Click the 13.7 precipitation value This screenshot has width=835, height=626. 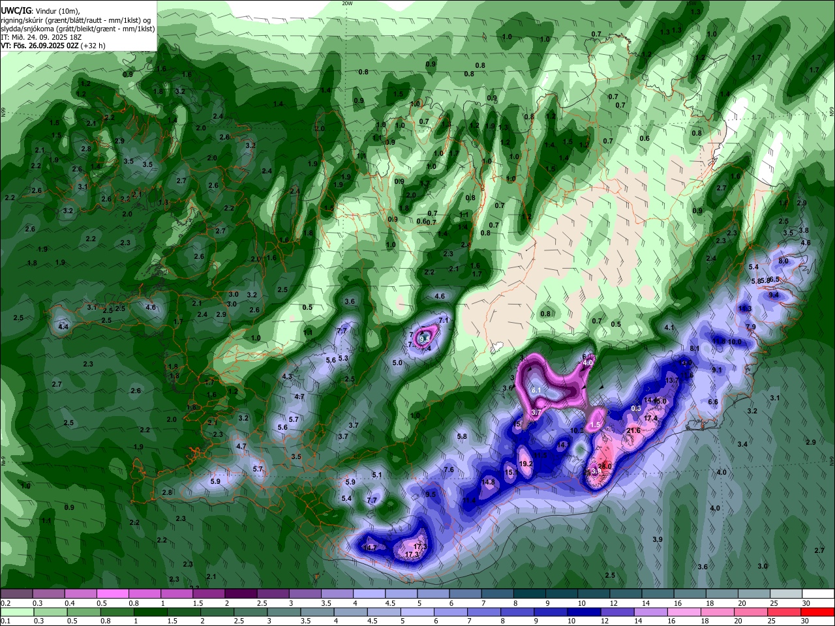(x=672, y=380)
